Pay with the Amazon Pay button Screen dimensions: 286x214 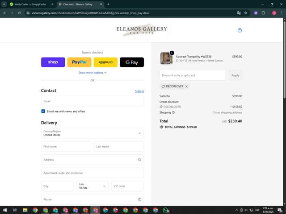[x=105, y=62]
